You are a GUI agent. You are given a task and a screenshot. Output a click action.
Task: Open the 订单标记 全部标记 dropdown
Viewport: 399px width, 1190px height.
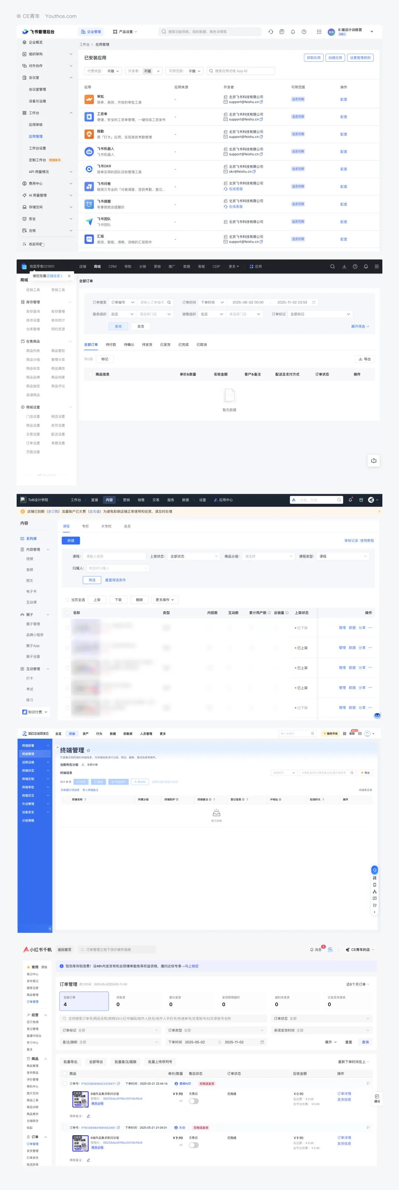[x=320, y=314]
